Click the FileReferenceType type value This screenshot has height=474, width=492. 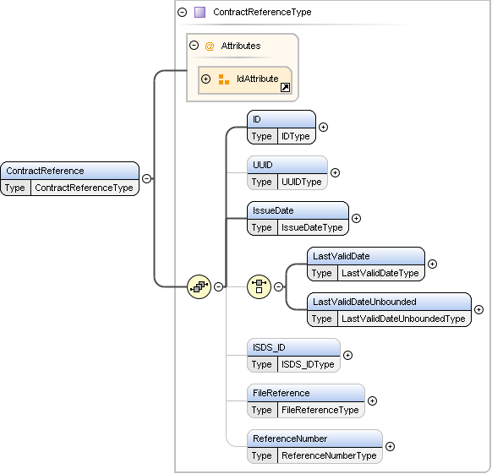click(320, 410)
